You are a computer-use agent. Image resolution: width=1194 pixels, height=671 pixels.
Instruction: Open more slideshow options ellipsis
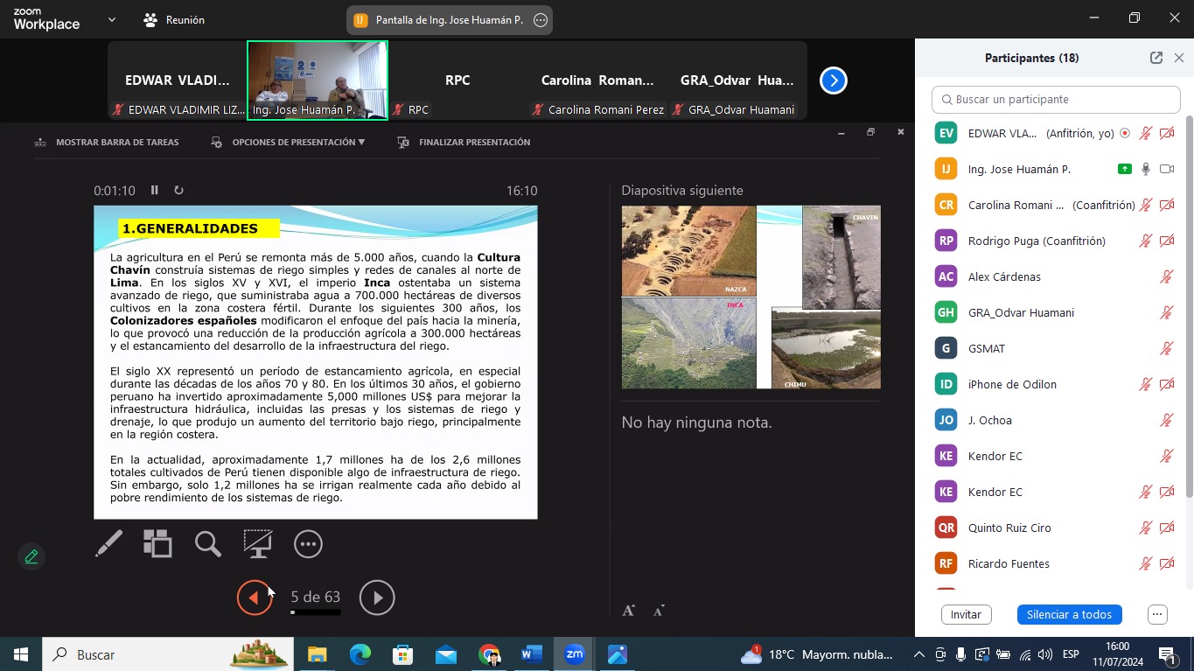coord(308,543)
